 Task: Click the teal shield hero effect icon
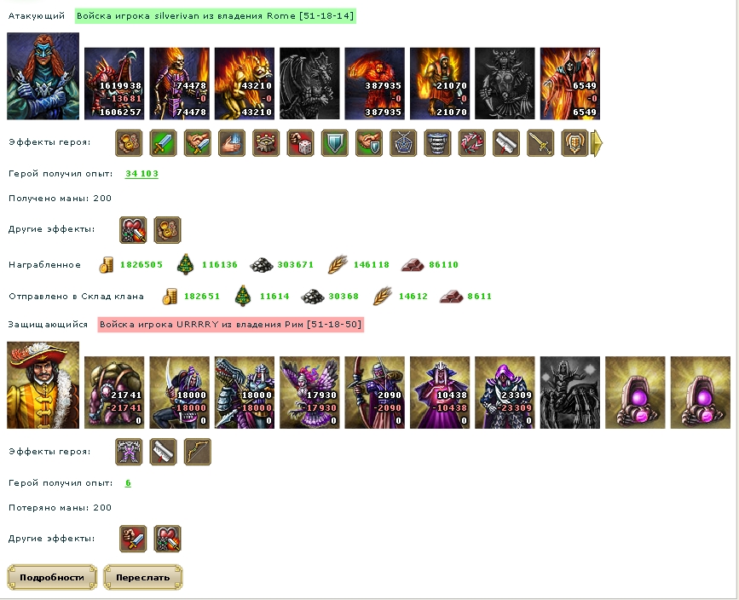tap(335, 143)
